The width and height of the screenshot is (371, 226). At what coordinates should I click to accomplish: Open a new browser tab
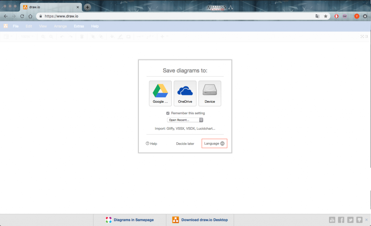coord(87,7)
